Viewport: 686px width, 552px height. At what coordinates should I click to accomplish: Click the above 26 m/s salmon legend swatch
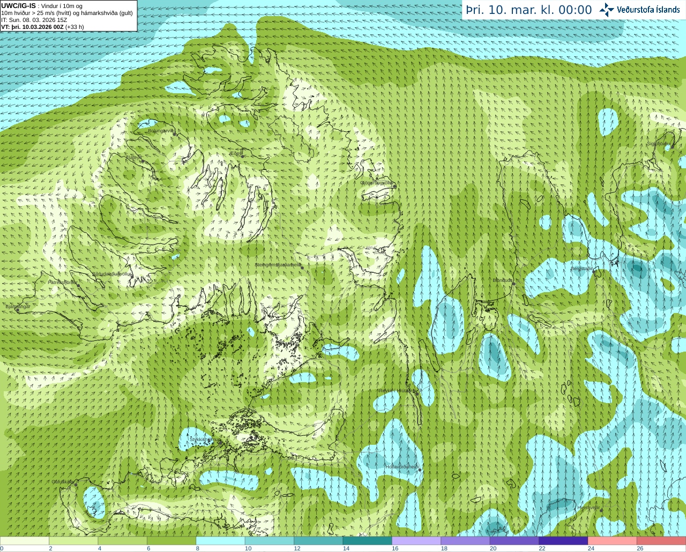pyautogui.click(x=661, y=541)
